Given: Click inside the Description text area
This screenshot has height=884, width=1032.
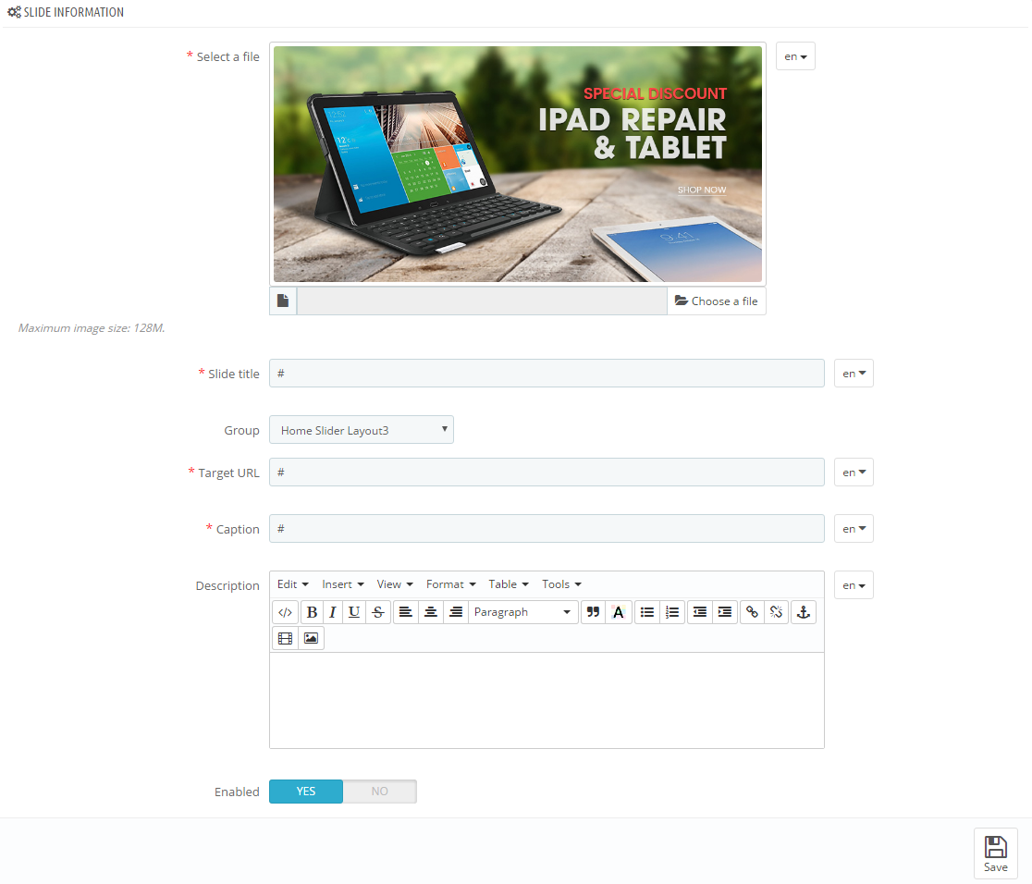Looking at the screenshot, I should coord(547,700).
